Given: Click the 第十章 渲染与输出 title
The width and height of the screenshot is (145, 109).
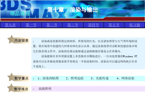Looking at the screenshot, I should click(x=72, y=10).
